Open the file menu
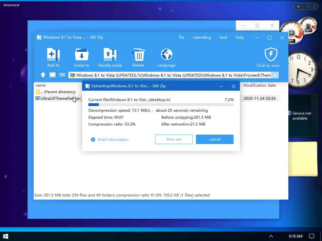The image size is (322, 241). click(x=181, y=37)
